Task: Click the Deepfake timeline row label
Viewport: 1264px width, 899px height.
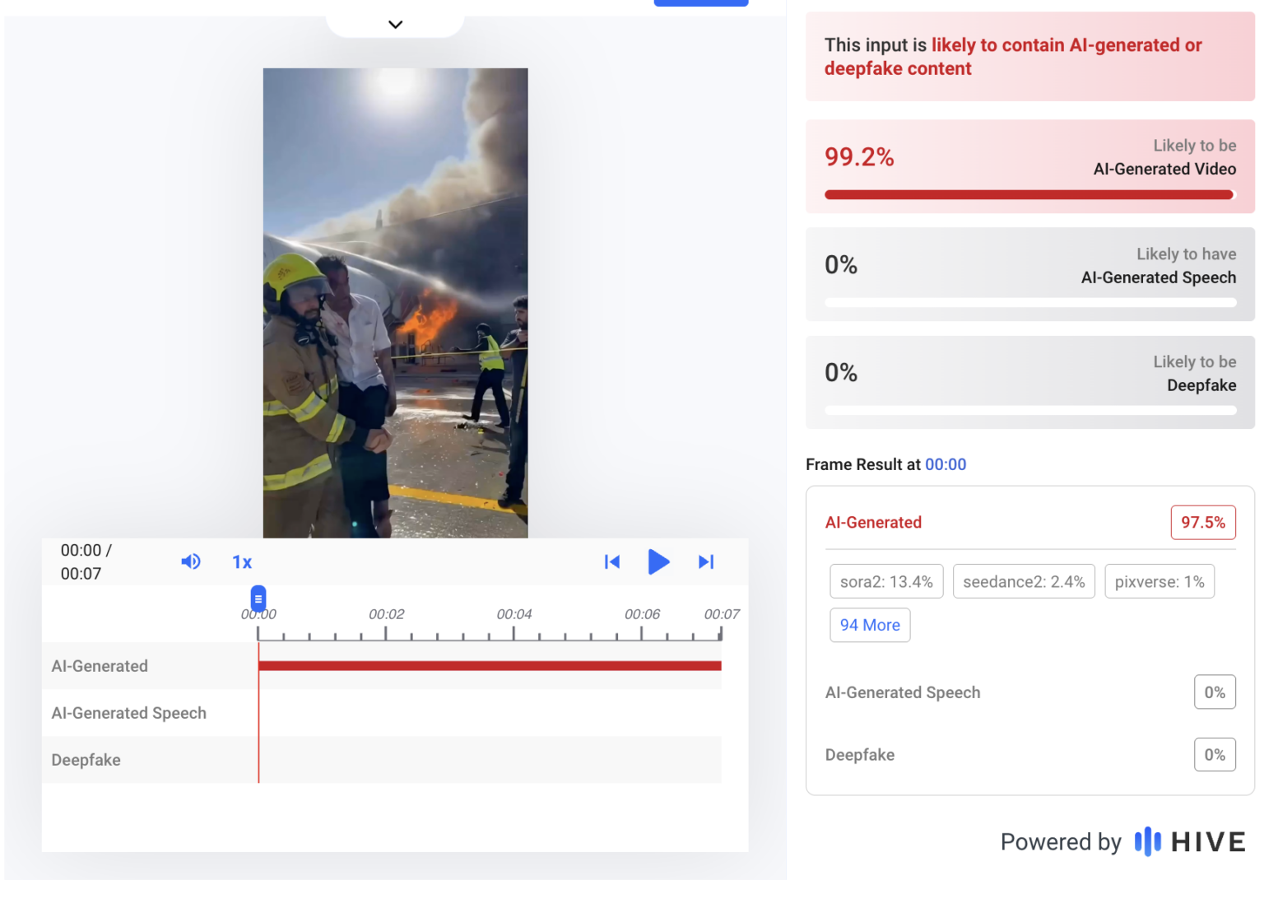Action: click(86, 760)
